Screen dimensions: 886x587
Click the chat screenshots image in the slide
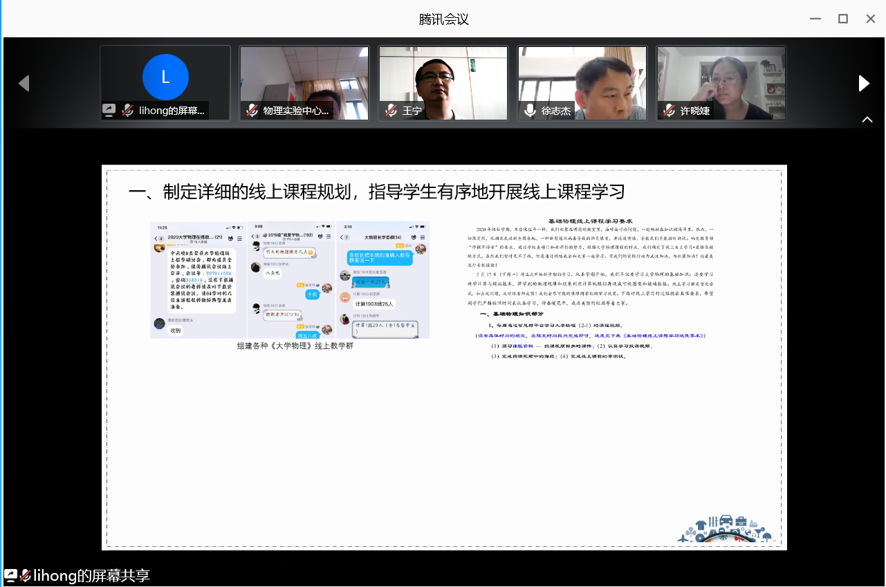[x=290, y=280]
